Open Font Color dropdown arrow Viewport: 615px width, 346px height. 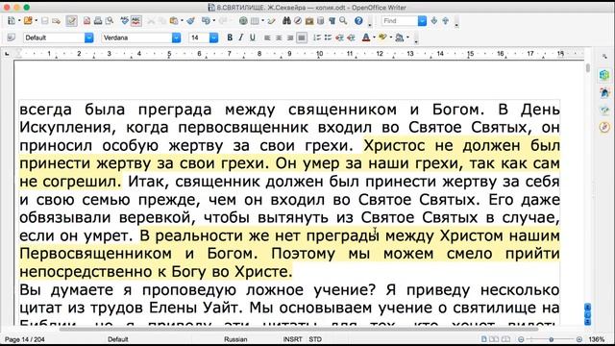[x=374, y=37]
